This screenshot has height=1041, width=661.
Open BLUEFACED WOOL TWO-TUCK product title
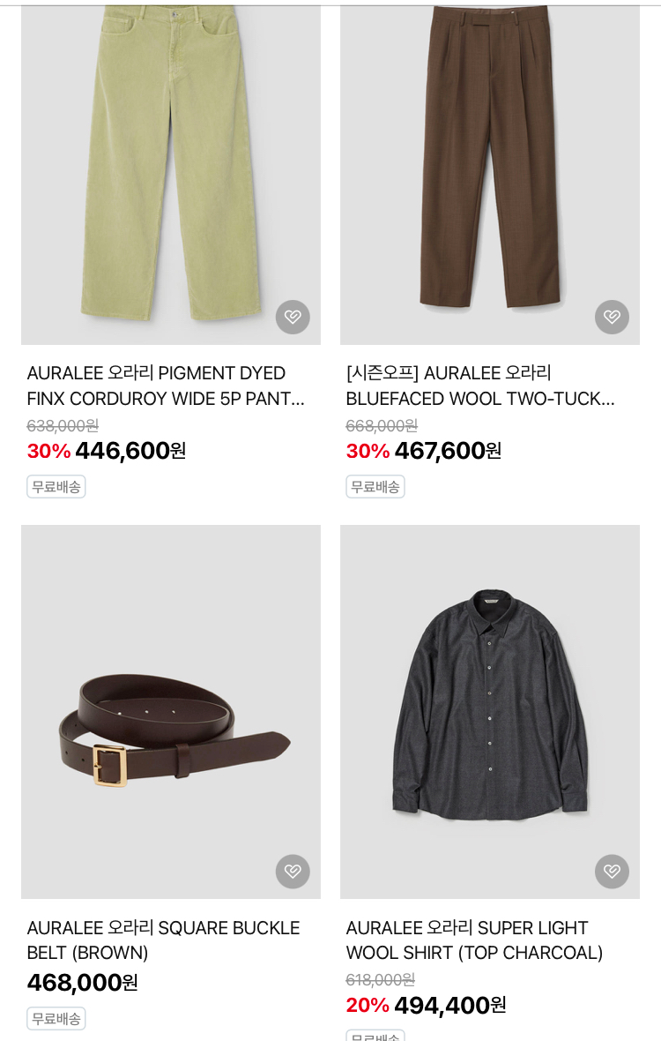coord(480,386)
